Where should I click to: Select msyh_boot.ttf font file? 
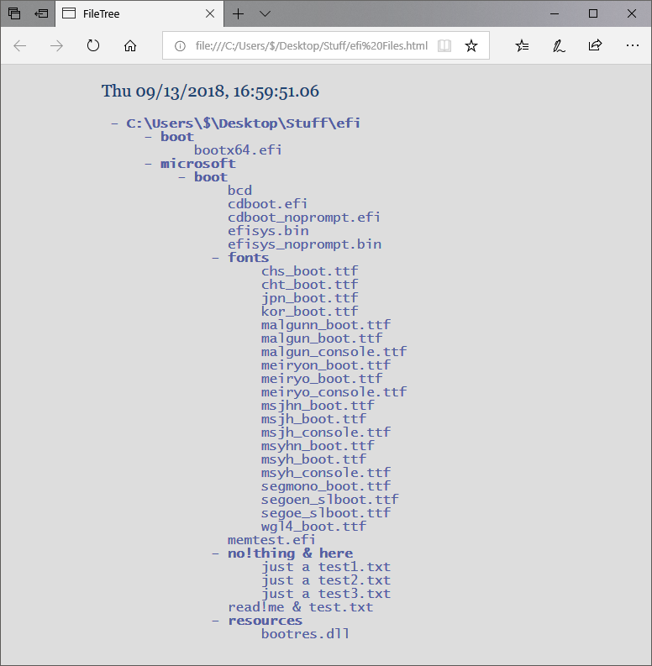pyautogui.click(x=313, y=459)
